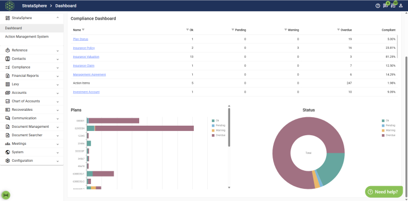This screenshot has height=201, width=408.
Task: Click the Financial Reports document icon
Action: pos(7,76)
